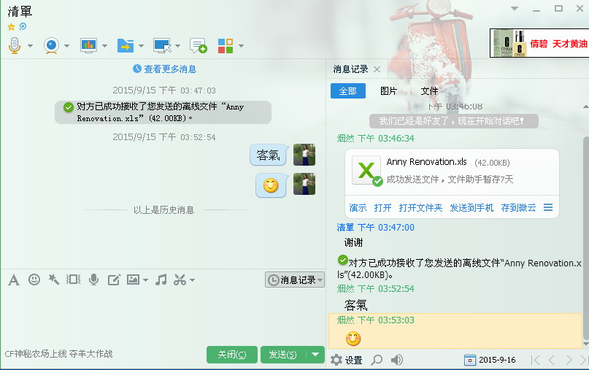
Task: Click the 打开文件夹 link for the file
Action: coord(420,208)
